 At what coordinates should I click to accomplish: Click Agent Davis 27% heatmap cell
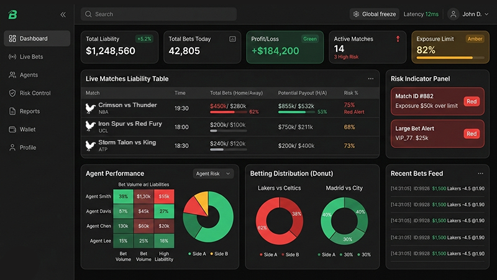[164, 211]
